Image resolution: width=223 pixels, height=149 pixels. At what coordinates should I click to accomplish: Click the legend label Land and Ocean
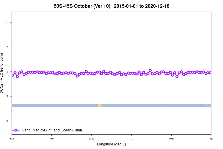click(x=52, y=130)
